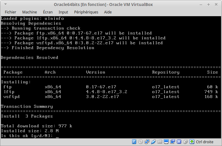Click 'Total download size: 977 k' line
The height and width of the screenshot is (146, 222).
point(36,126)
